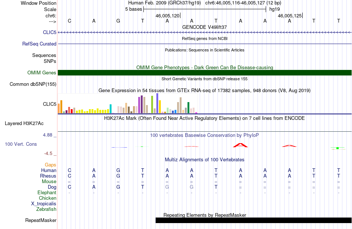Click the H3K27Ac Mark track title
The height and width of the screenshot is (229, 352).
pyautogui.click(x=204, y=118)
